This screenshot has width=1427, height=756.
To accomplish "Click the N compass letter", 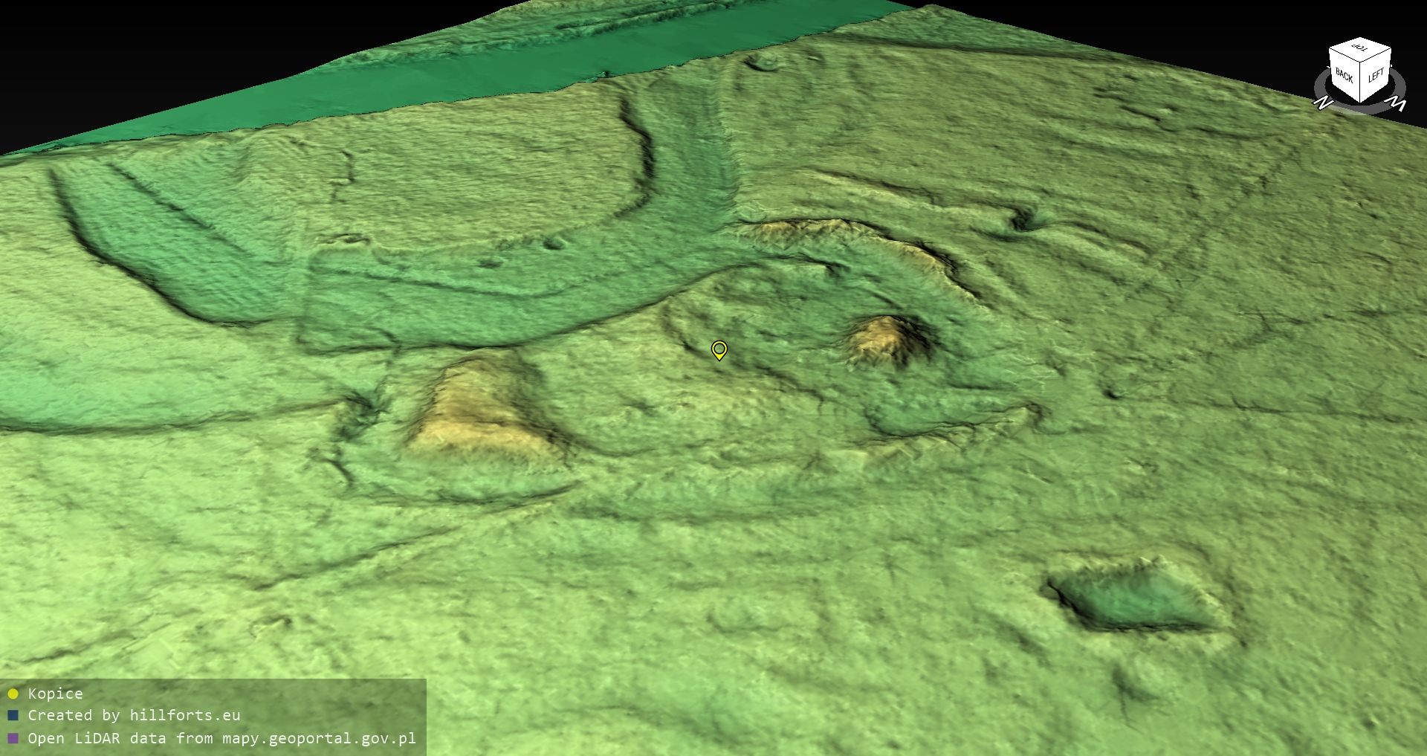I will (1322, 103).
